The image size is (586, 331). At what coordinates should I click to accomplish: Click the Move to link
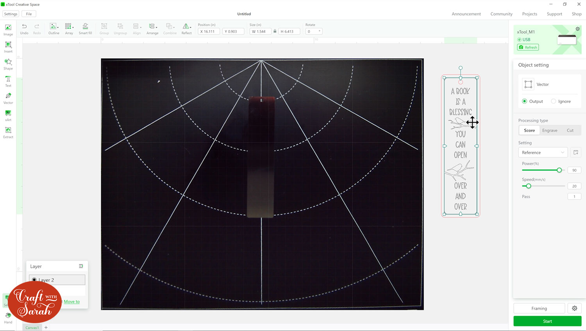[x=71, y=301]
